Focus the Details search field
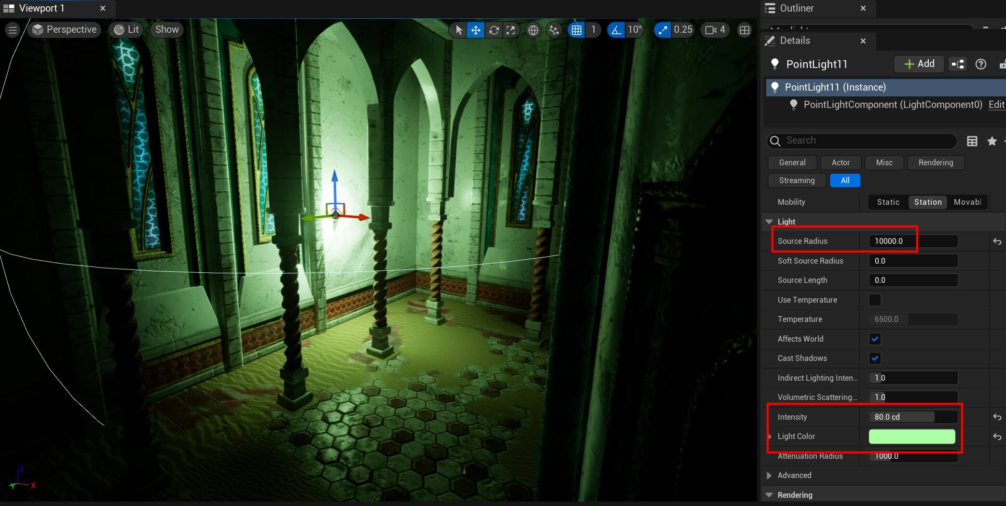Image resolution: width=1006 pixels, height=506 pixels. [862, 141]
